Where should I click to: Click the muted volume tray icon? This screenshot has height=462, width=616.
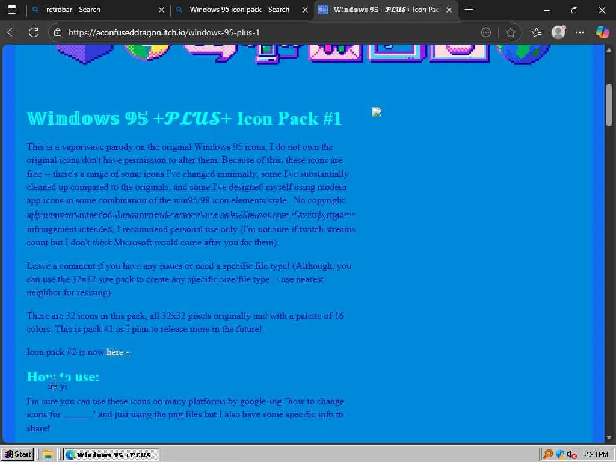coord(571,455)
